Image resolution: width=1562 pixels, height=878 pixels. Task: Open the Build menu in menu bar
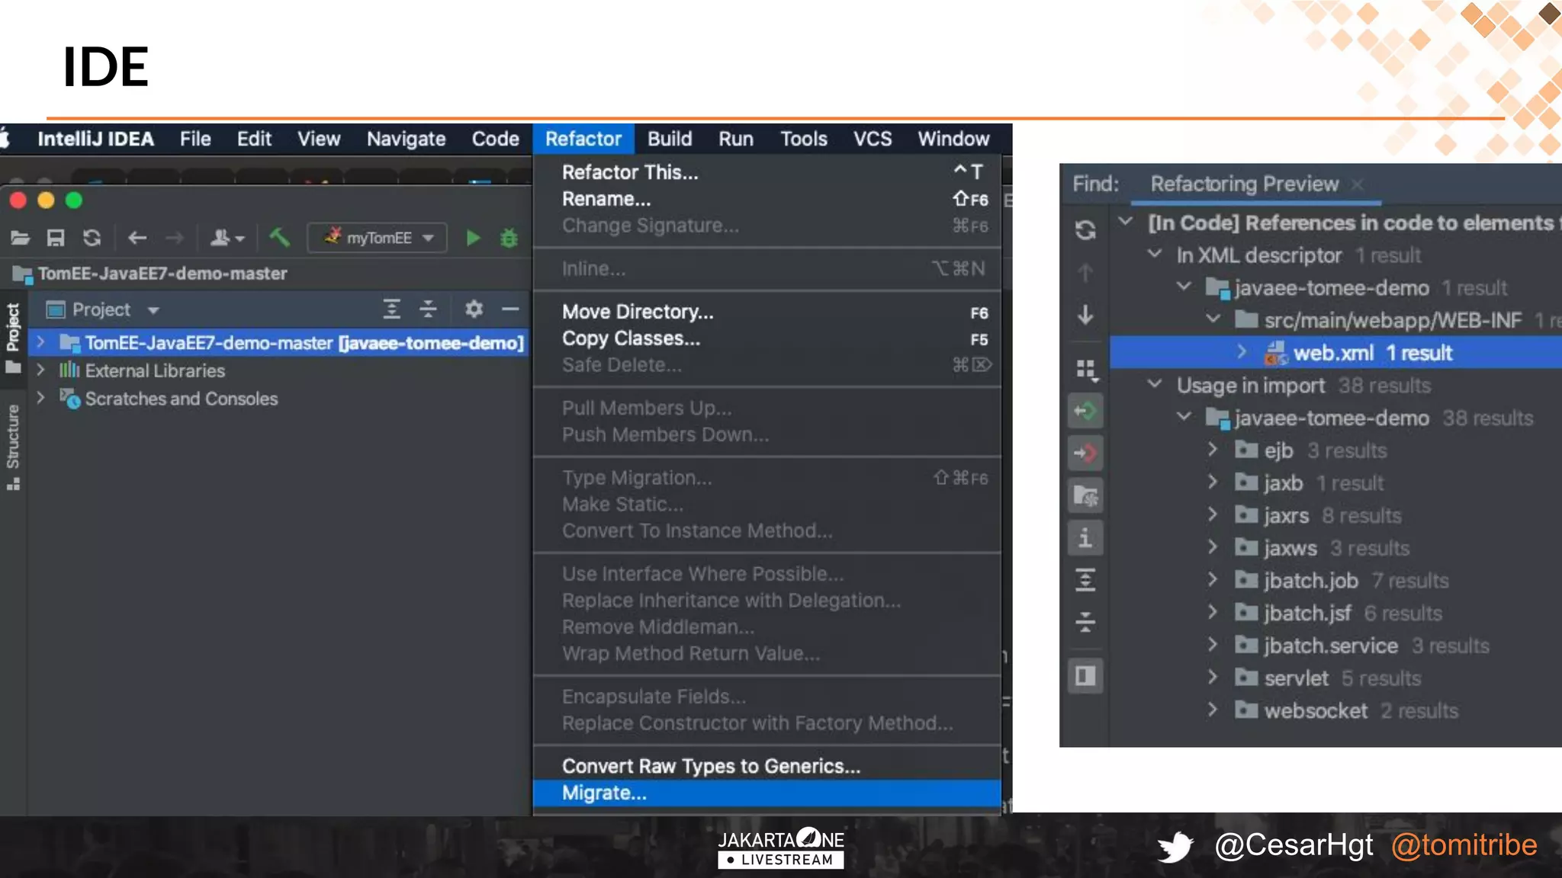(669, 139)
